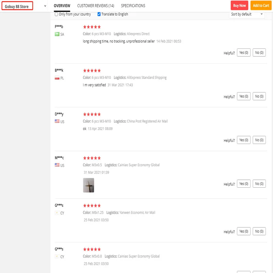Open the Specifications tab
Image resolution: width=273 pixels, height=273 pixels.
click(133, 6)
